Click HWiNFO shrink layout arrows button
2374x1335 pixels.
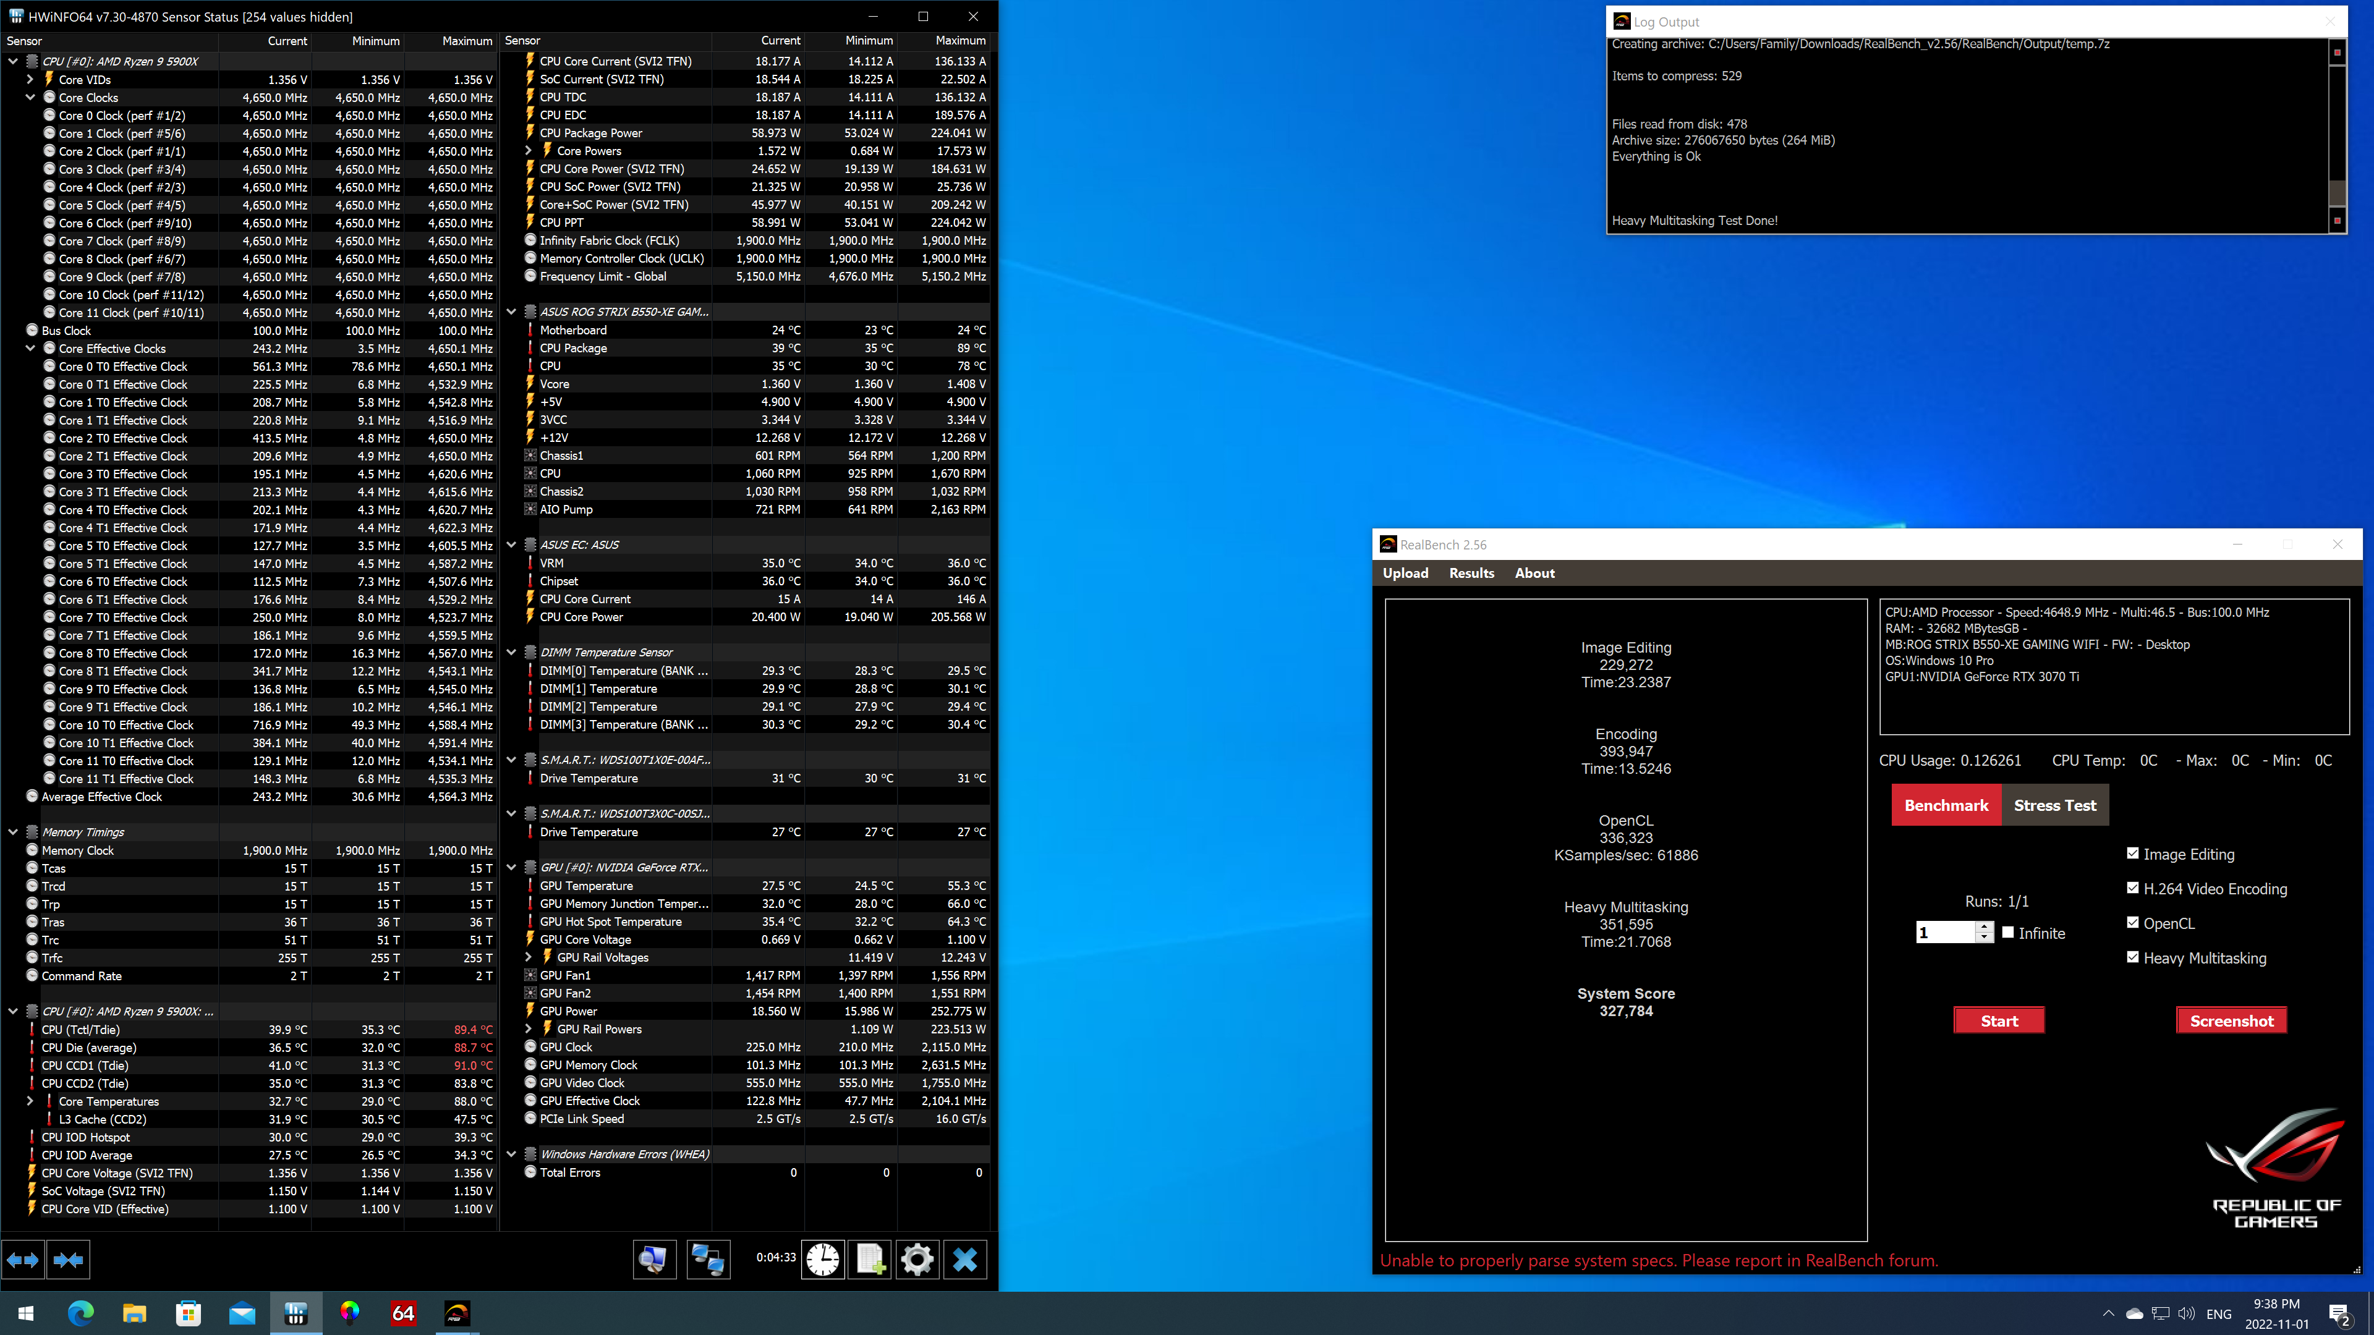[x=68, y=1260]
